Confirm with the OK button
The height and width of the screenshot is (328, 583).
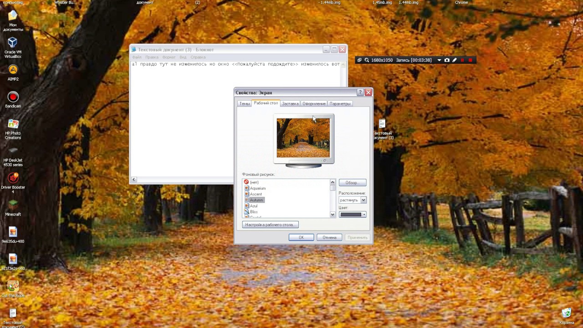coord(301,237)
